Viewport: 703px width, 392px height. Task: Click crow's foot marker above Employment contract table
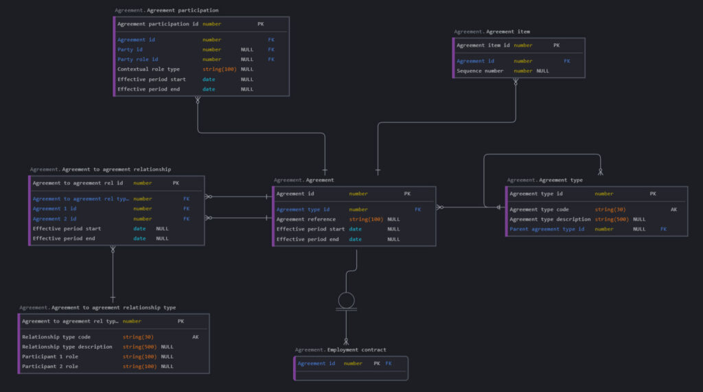pyautogui.click(x=347, y=341)
